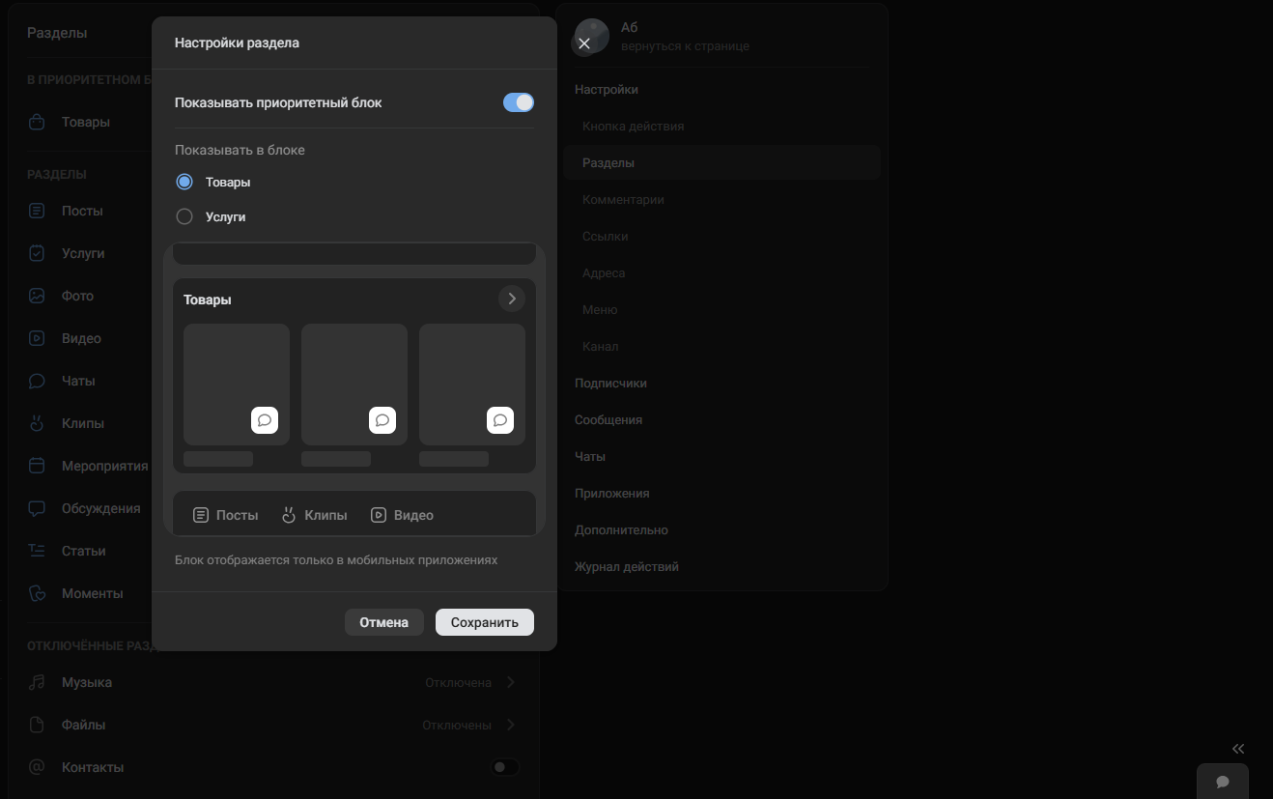Select the Товары radio button
The image size is (1273, 799).
point(184,182)
